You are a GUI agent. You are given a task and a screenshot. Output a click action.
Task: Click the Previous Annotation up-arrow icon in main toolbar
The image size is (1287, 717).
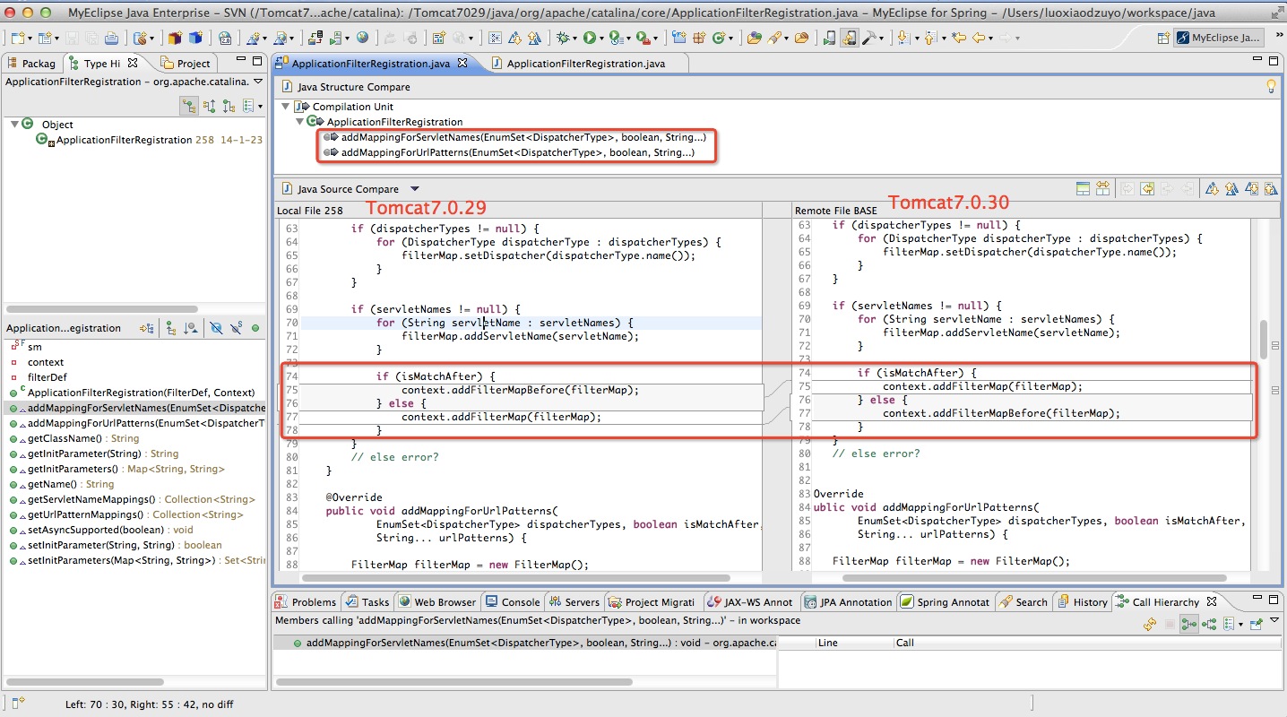930,38
